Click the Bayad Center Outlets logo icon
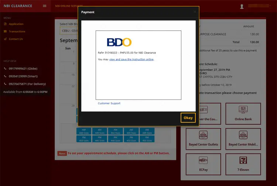This screenshot has width=277, height=186. [x=204, y=135]
